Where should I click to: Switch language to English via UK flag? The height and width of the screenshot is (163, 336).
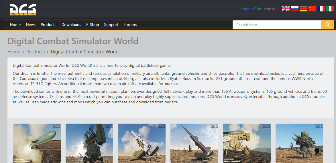285,9
